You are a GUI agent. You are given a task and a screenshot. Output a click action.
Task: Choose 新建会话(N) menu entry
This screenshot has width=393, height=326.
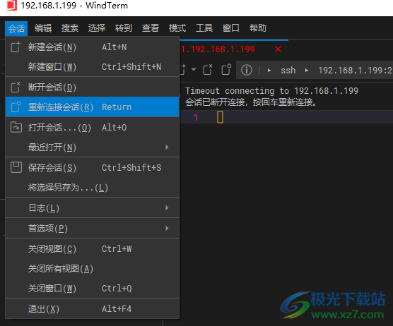[x=92, y=47]
